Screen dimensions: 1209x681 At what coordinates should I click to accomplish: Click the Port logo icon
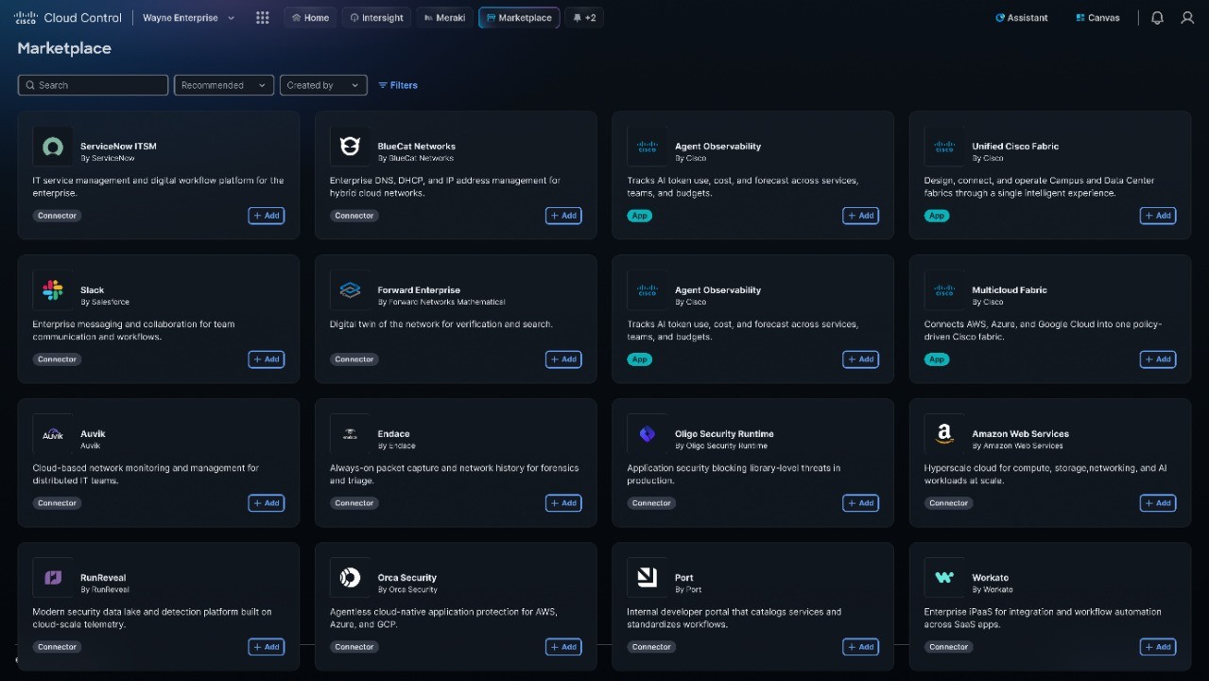pos(648,578)
